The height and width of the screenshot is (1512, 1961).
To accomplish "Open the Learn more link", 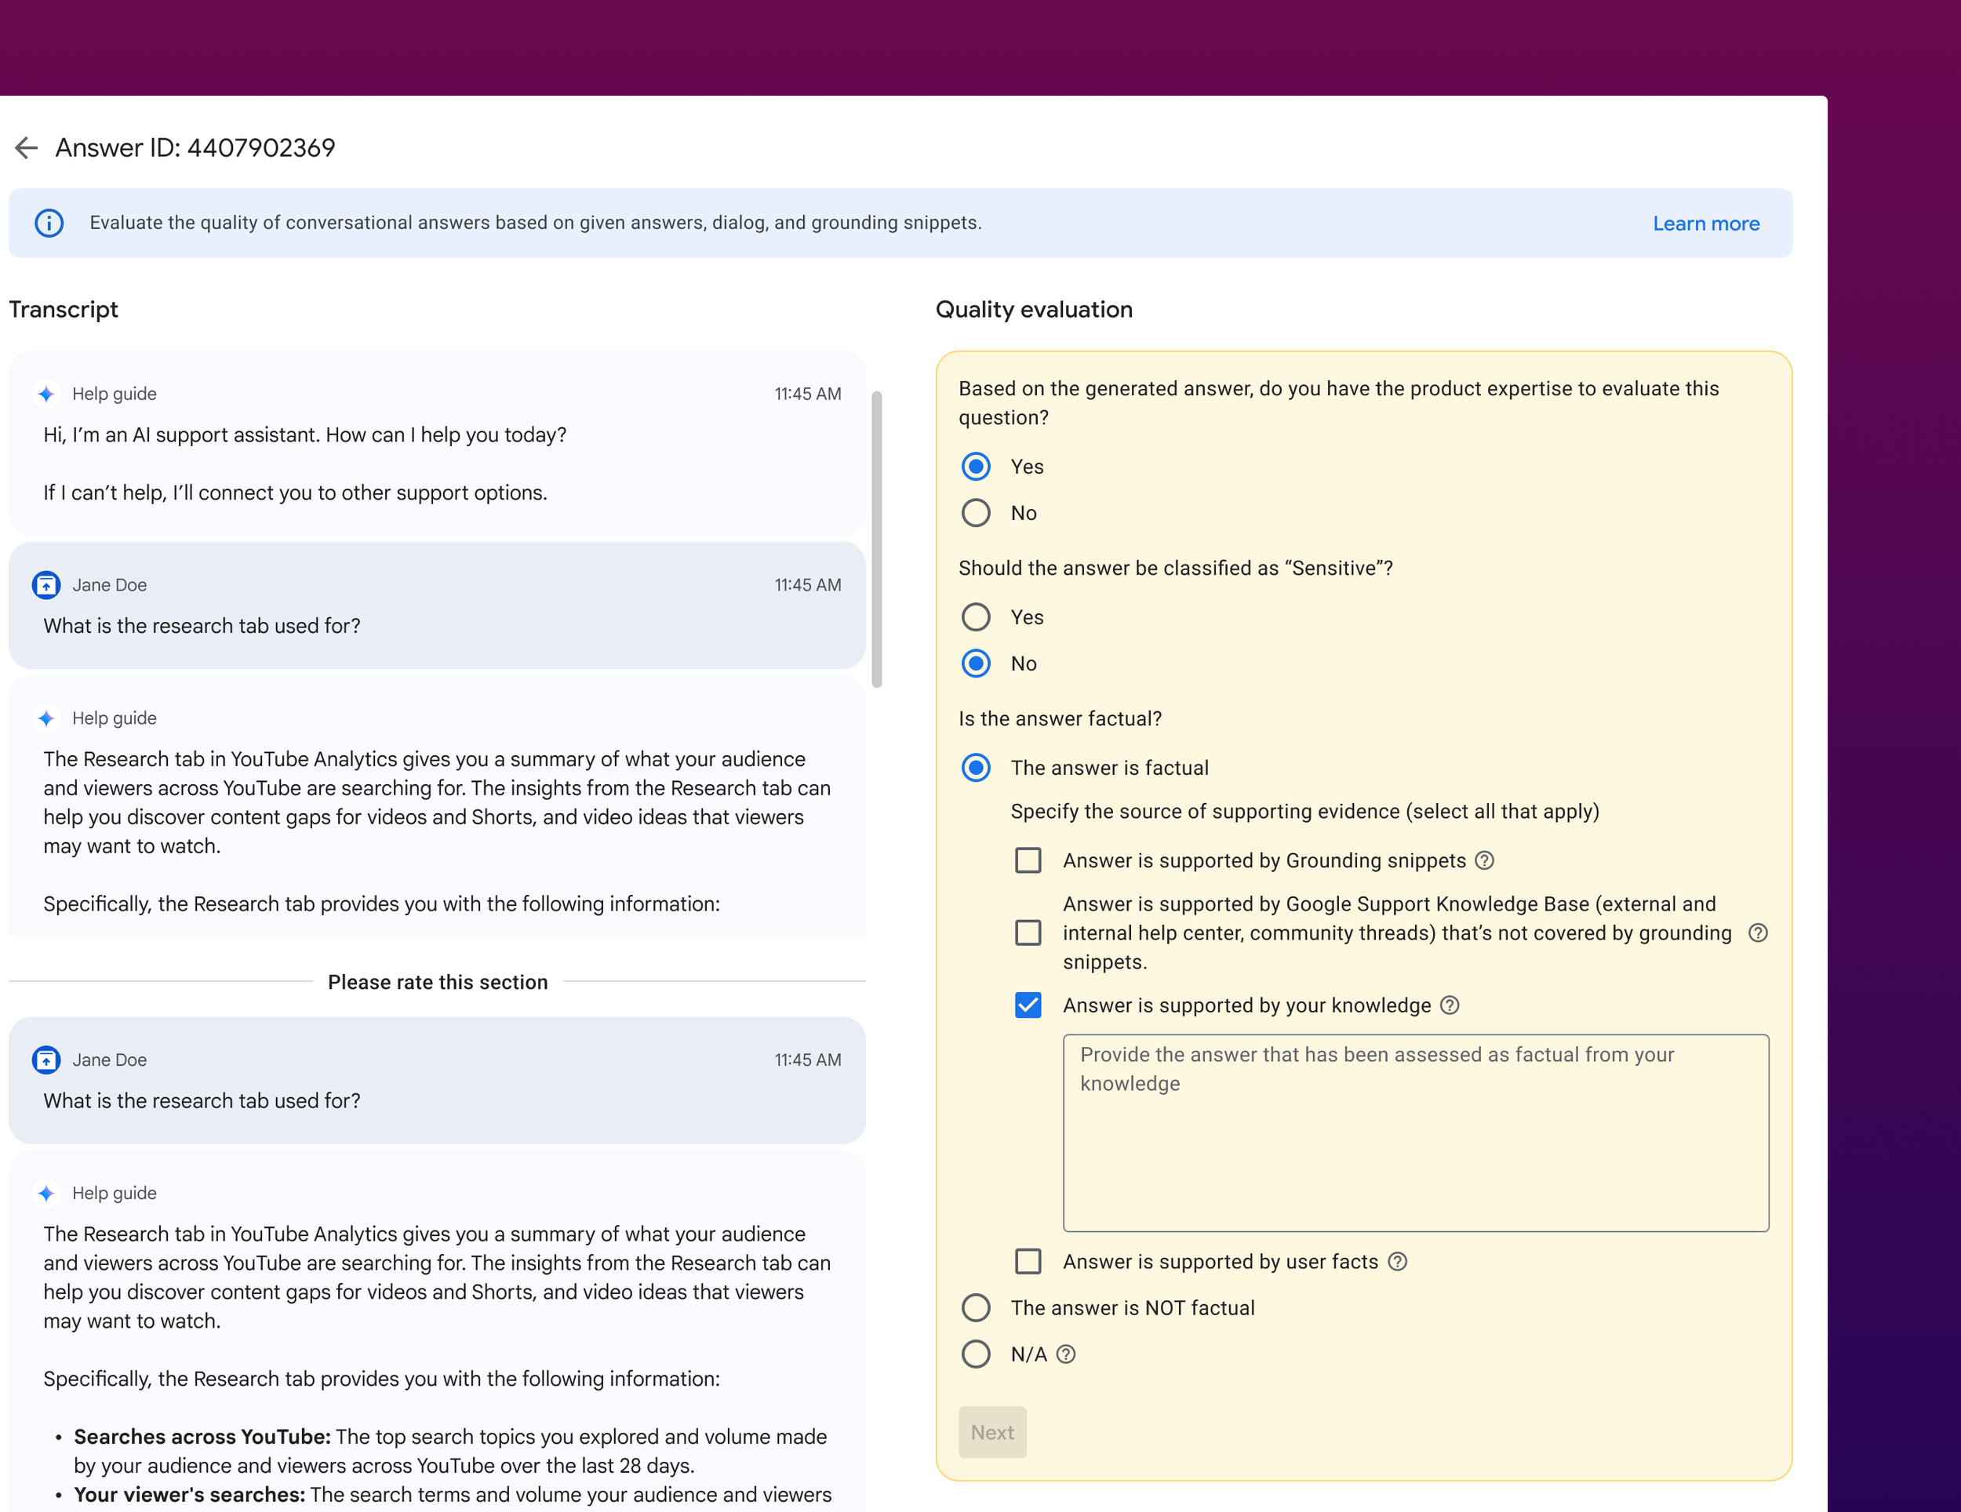I will coord(1705,224).
